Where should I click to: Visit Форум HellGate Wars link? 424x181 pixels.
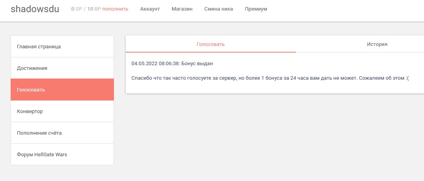pyautogui.click(x=62, y=155)
